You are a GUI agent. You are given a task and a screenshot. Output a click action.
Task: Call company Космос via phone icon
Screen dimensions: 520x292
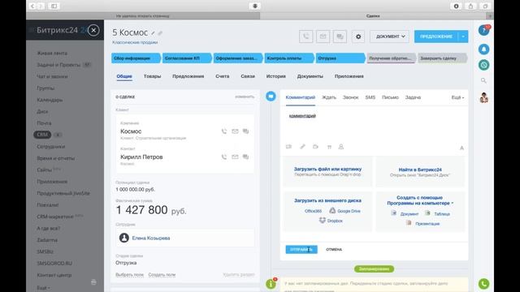(224, 131)
